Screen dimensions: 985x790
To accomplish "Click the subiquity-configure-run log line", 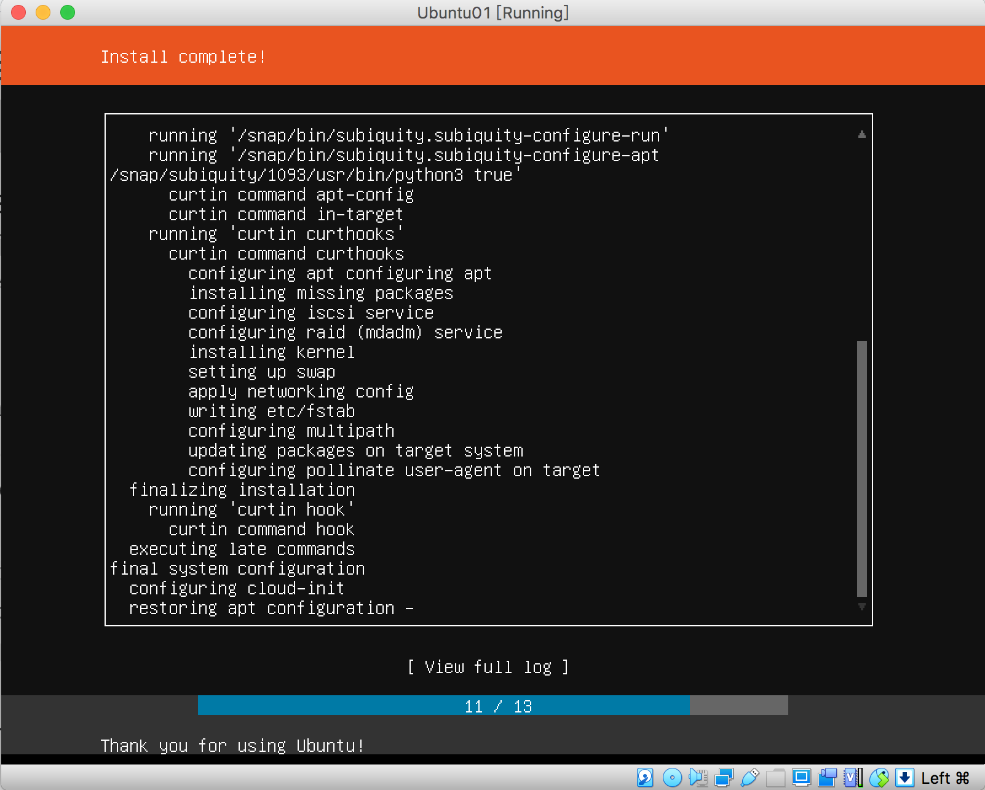I will click(409, 135).
